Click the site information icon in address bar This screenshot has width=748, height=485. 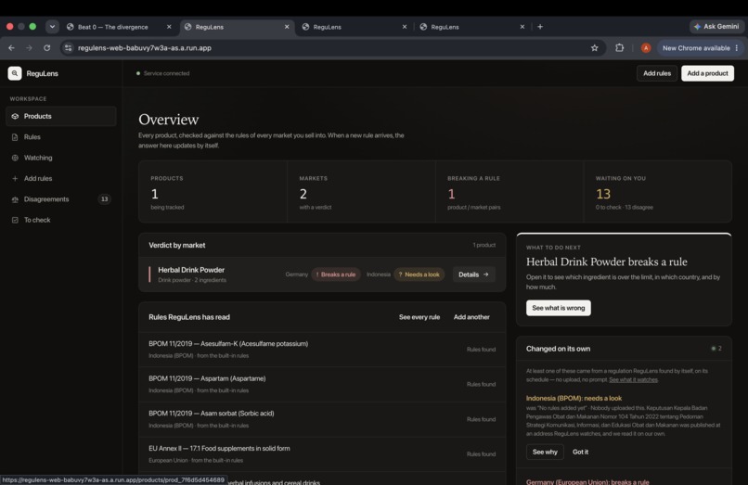pyautogui.click(x=69, y=48)
